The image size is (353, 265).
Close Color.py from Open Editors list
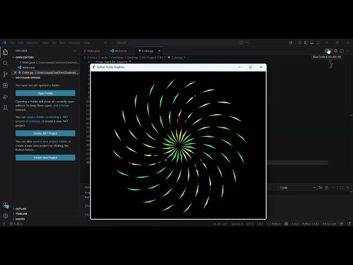coord(15,72)
